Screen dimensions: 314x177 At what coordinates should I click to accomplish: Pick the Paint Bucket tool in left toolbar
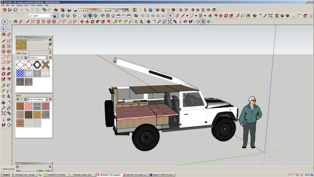pyautogui.click(x=3, y=35)
